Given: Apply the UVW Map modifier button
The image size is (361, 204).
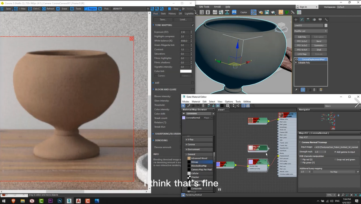Looking at the screenshot, I should [302, 54].
